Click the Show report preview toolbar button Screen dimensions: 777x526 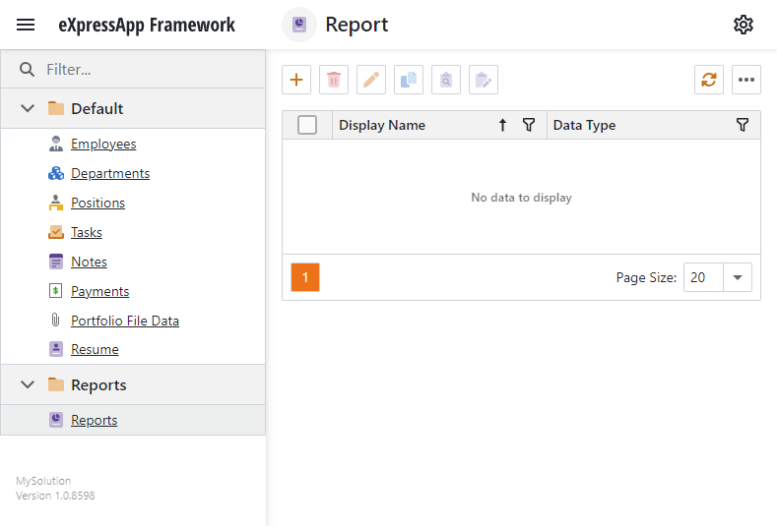tap(446, 80)
